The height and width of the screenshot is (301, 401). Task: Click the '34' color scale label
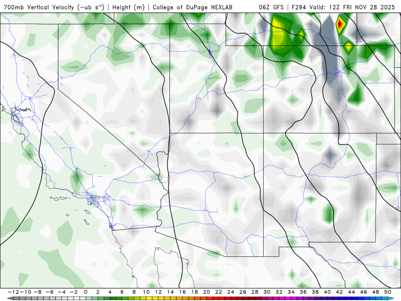(x=291, y=292)
